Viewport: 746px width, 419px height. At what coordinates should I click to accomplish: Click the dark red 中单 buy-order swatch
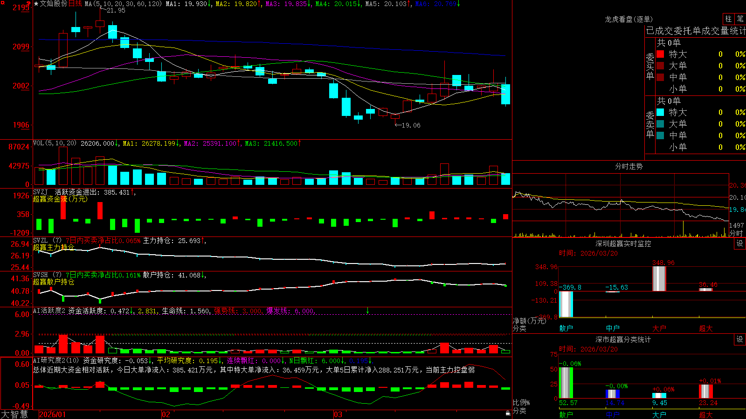660,77
